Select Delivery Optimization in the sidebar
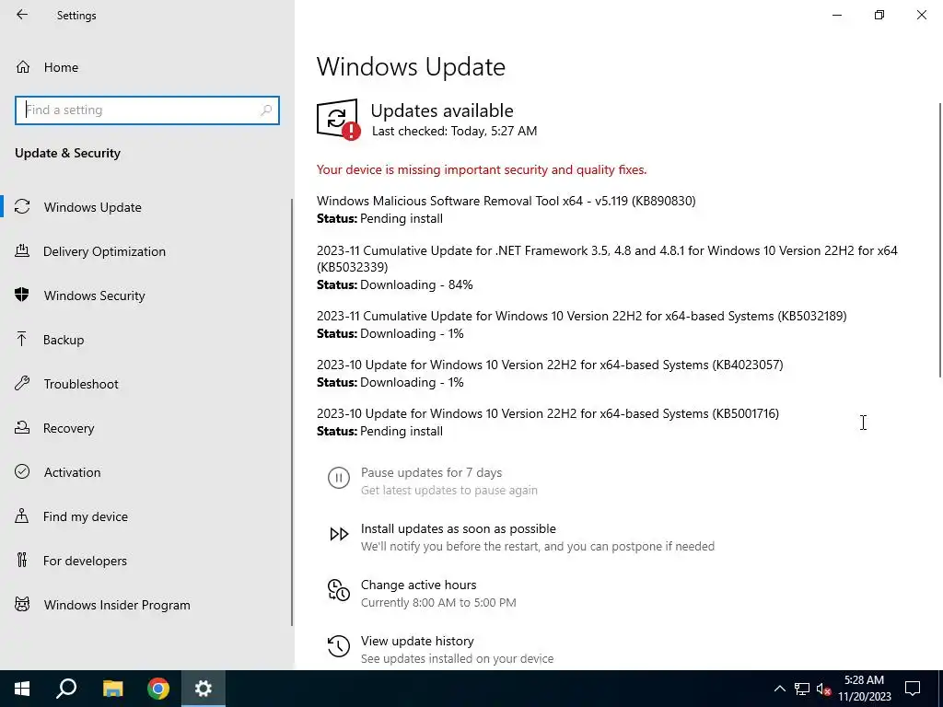 [x=146, y=251]
